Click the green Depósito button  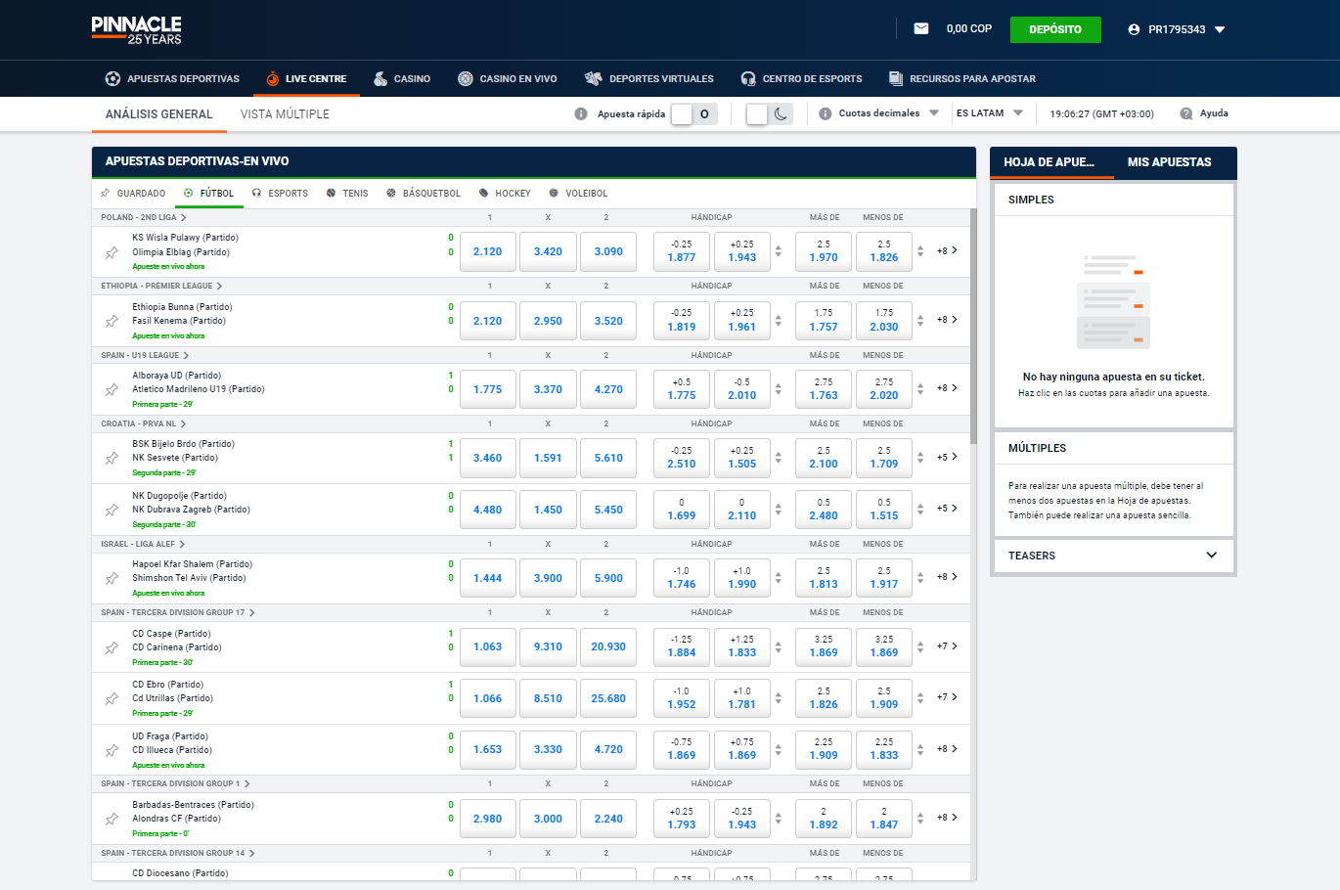pyautogui.click(x=1055, y=29)
